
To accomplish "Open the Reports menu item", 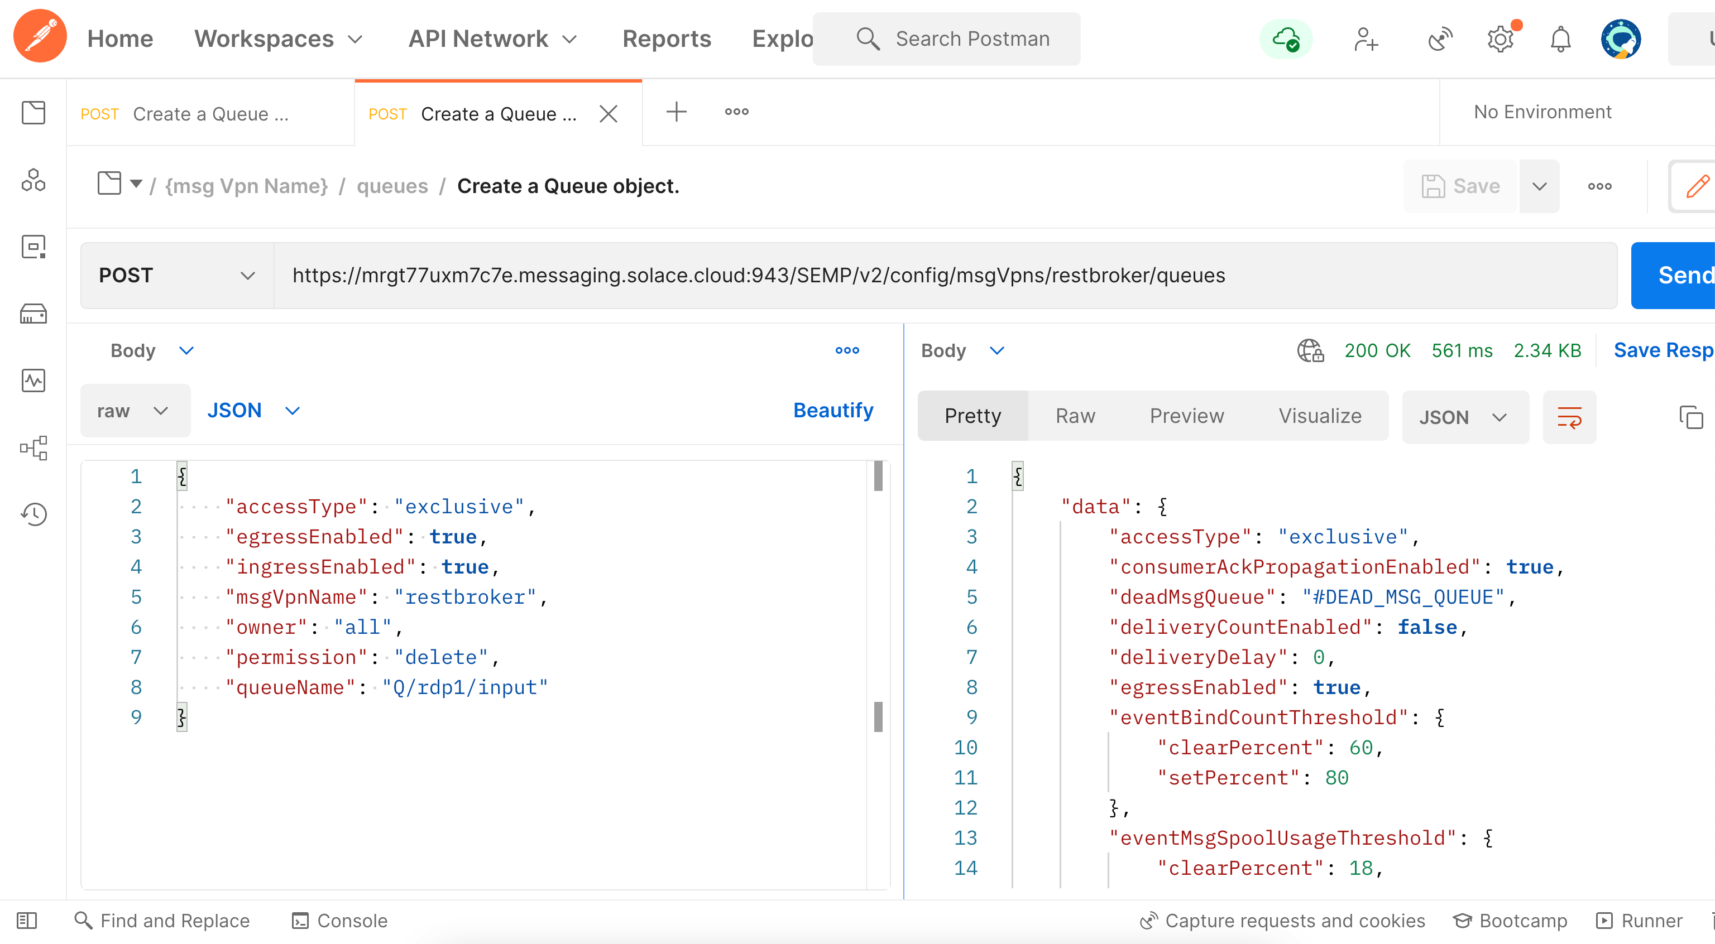I will tap(667, 38).
